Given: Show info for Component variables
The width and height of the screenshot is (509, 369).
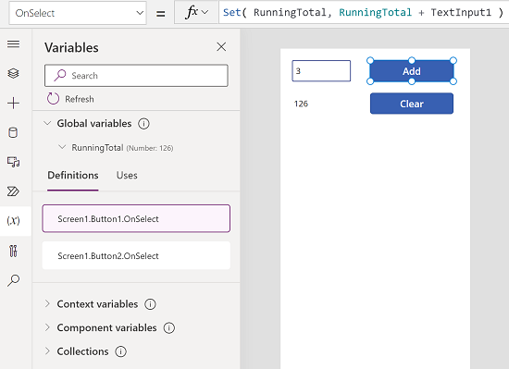Looking at the screenshot, I should tap(168, 327).
